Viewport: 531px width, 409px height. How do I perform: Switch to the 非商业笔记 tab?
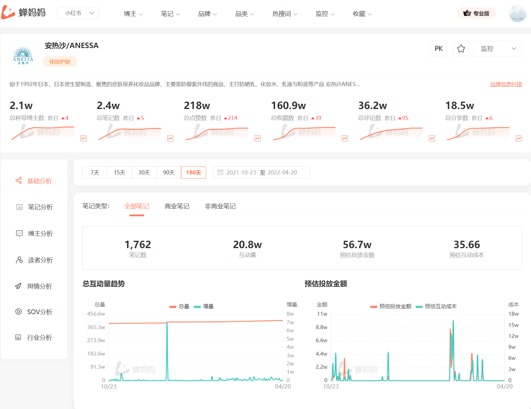pyautogui.click(x=220, y=206)
